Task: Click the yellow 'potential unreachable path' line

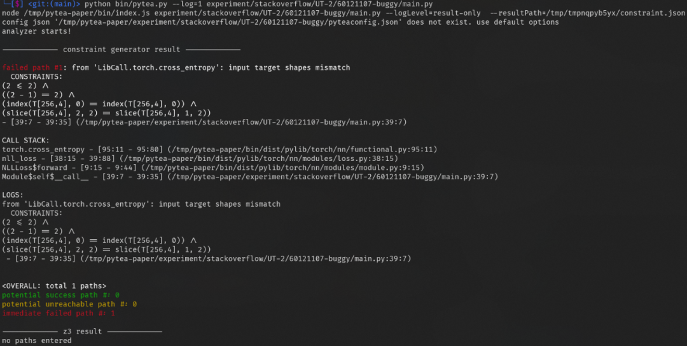Action: point(69,304)
